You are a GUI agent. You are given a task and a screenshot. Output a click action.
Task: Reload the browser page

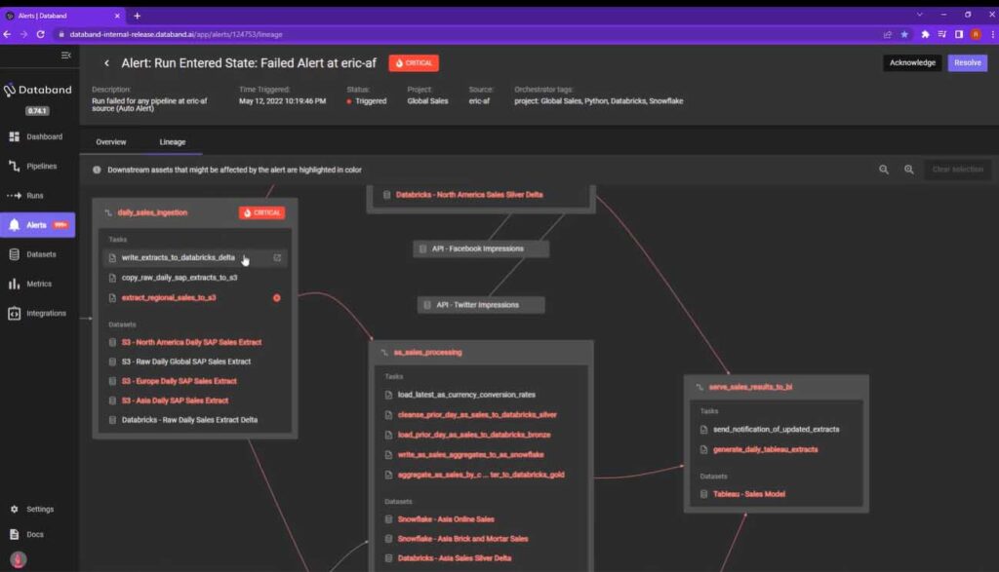tap(40, 34)
